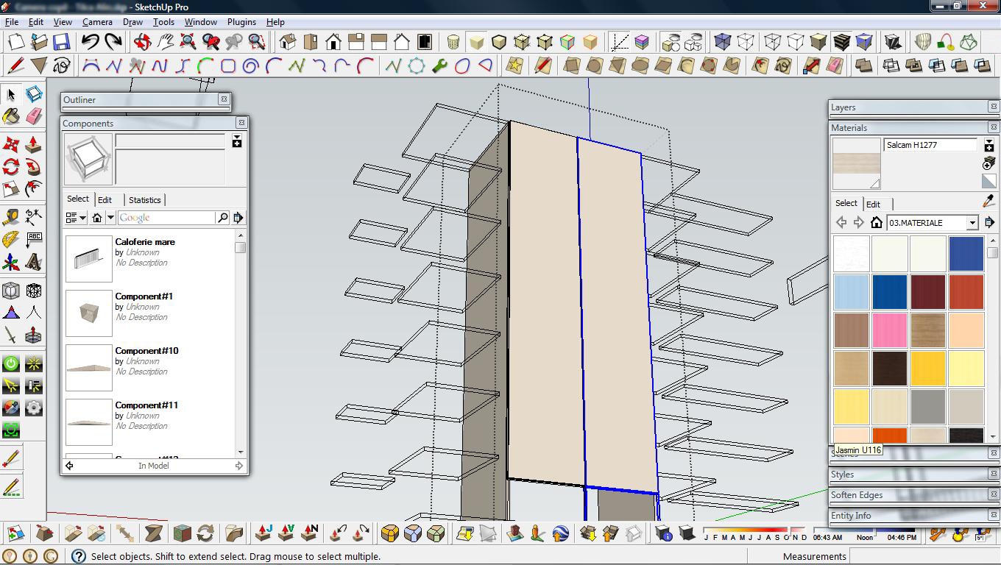Screen dimensions: 1001x565
Task: Toggle the show axes icon
Action: (620, 41)
